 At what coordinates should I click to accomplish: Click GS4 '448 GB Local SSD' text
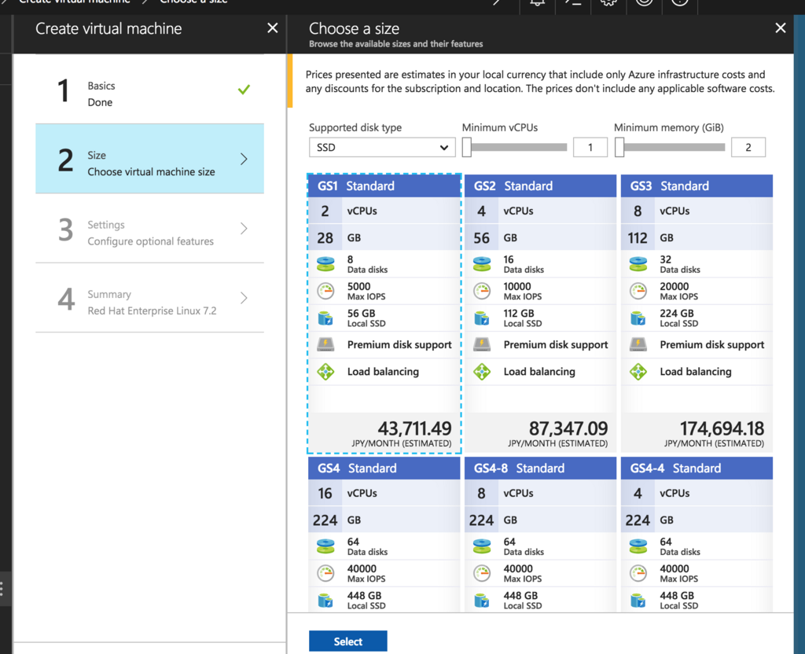[x=366, y=600]
